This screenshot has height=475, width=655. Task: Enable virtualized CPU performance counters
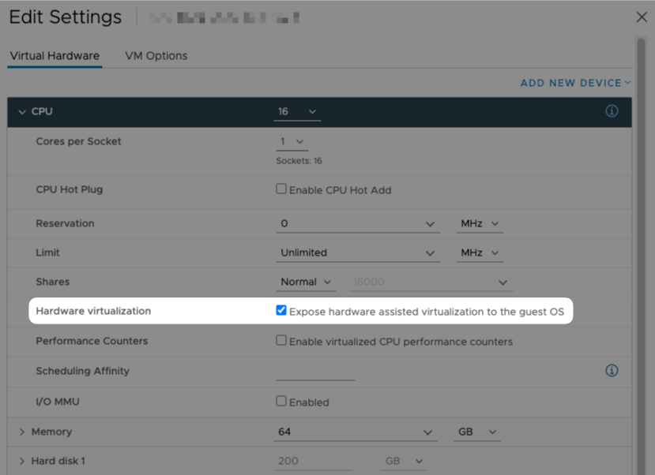[x=280, y=341]
